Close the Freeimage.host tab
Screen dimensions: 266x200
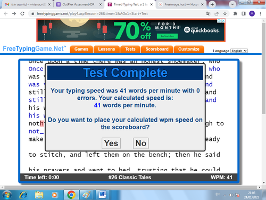[202, 4]
